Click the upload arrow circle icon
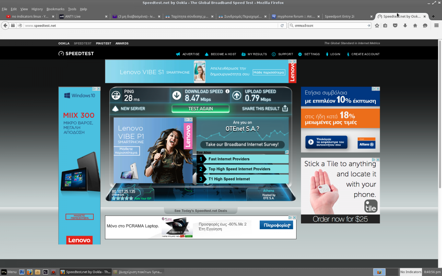This screenshot has width=442, height=276. point(237,96)
